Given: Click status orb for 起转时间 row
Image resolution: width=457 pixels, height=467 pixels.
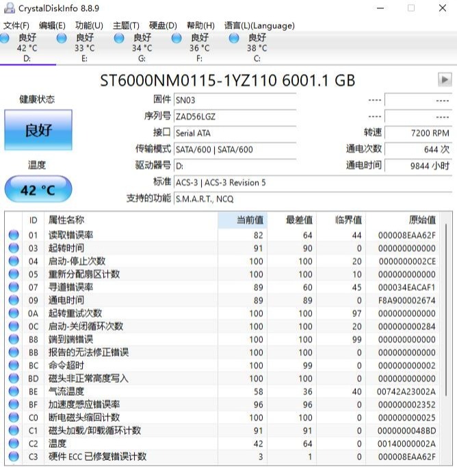Looking at the screenshot, I should (x=14, y=248).
